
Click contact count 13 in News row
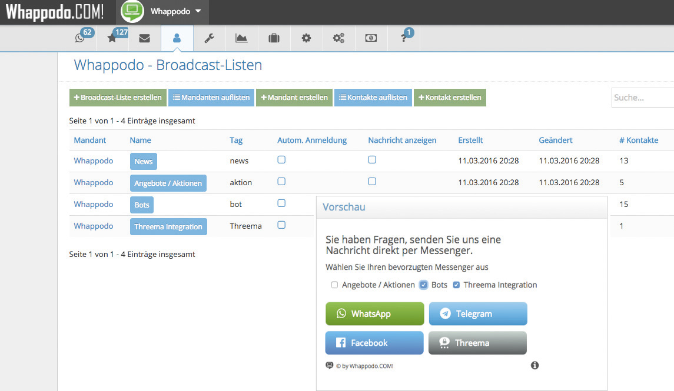(624, 161)
